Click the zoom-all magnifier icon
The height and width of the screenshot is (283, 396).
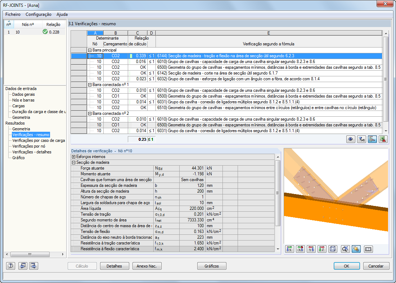345,249
